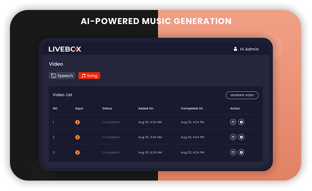Screen dimensions: 312x191
Task: Click Completed status in row 1
Action: 111,122
